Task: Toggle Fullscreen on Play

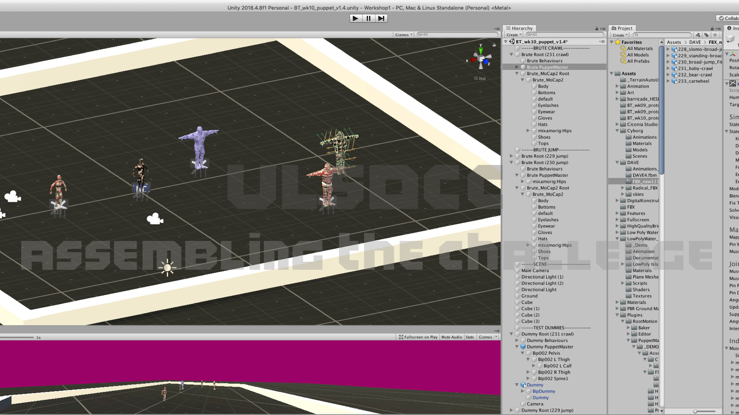Action: coord(418,337)
